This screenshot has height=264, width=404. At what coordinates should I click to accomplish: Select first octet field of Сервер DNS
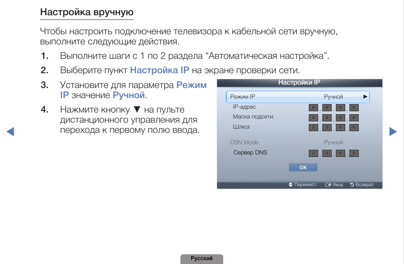coord(313,153)
